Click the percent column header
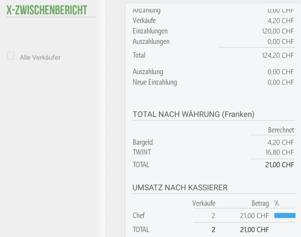Viewport: 301px width, 237px height. pyautogui.click(x=276, y=203)
